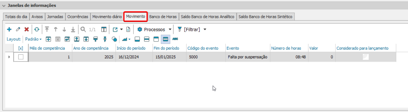Open the Padrão layout dropdown
Viewport: 408px width, 112px height.
[x=33, y=39]
